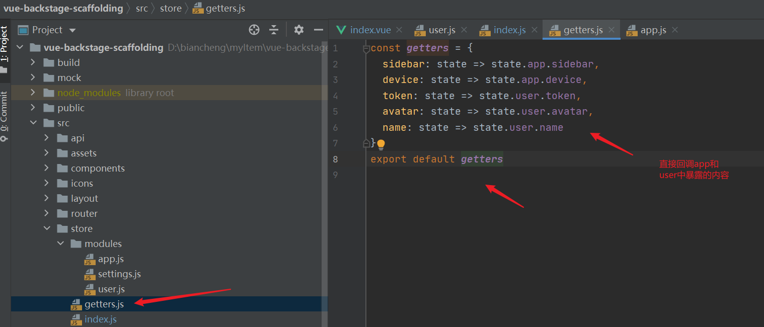Open Project panel settings gear

(299, 30)
